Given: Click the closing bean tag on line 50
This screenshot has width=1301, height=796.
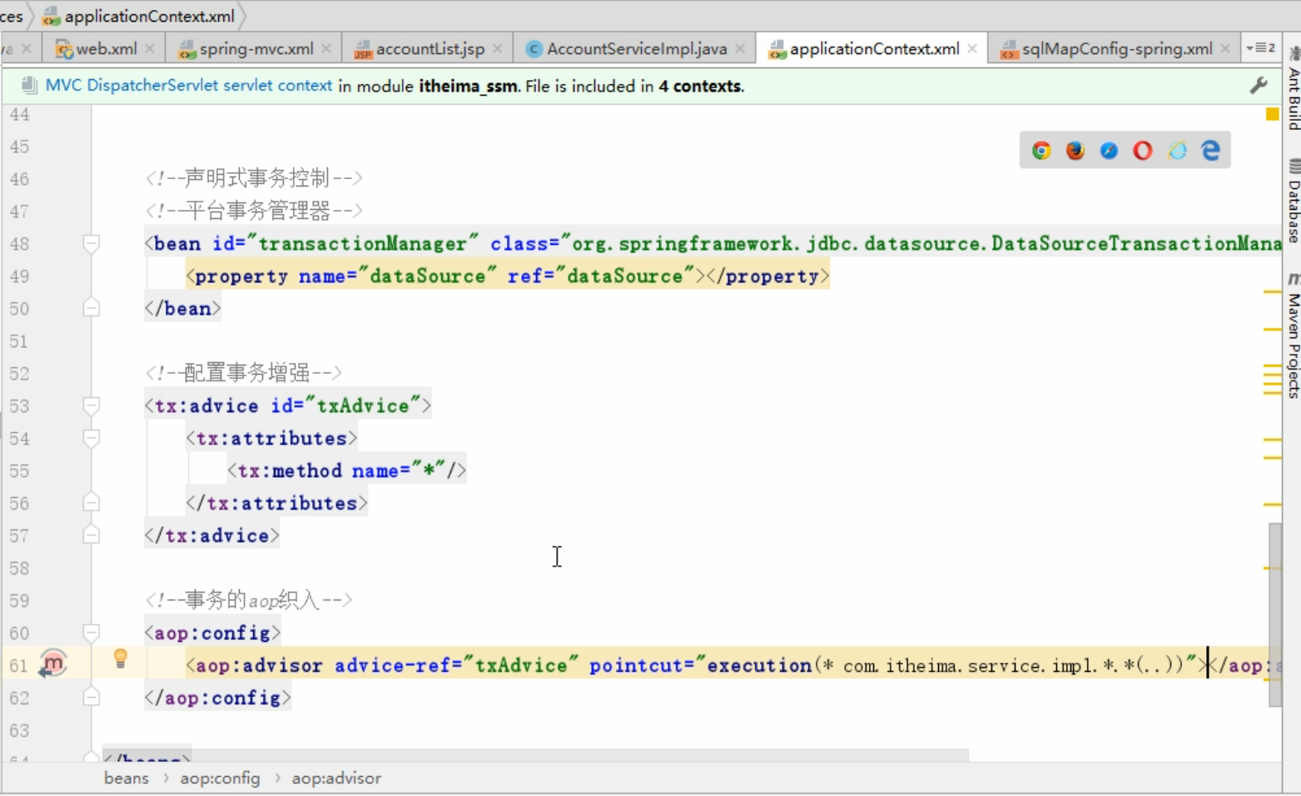Looking at the screenshot, I should point(182,308).
